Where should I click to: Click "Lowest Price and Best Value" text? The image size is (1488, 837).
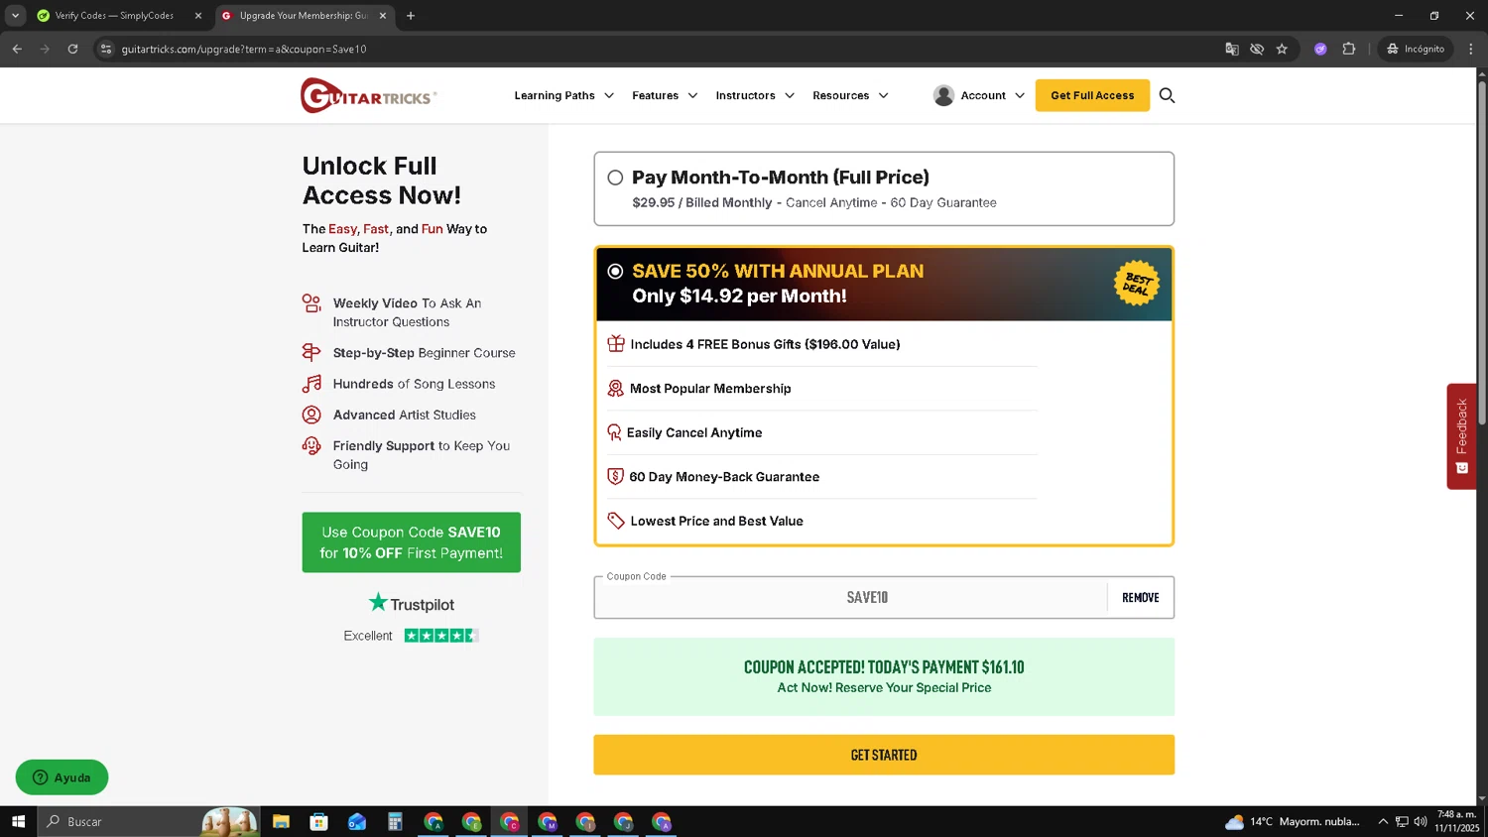tap(716, 521)
